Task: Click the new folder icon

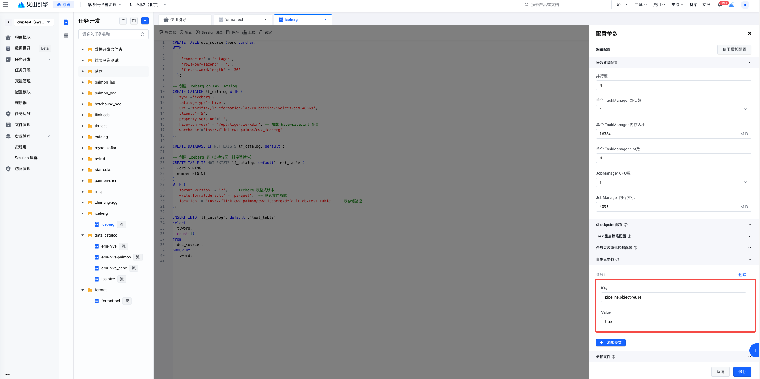Action: point(134,21)
